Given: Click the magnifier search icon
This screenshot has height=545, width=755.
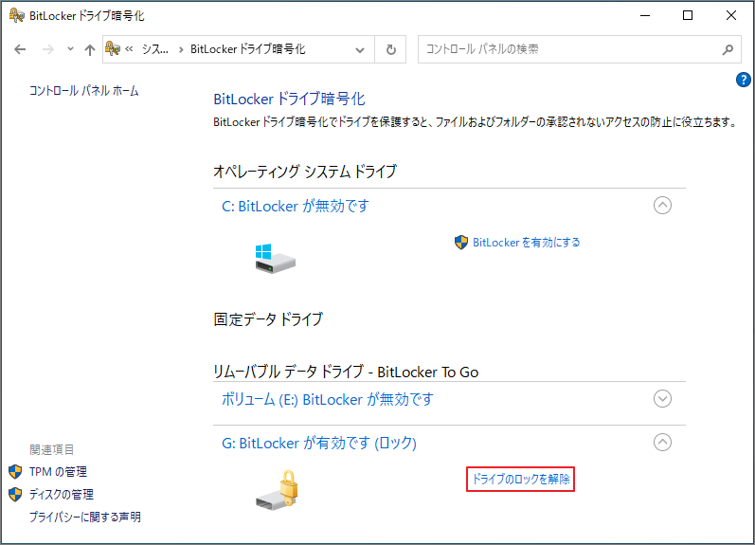Looking at the screenshot, I should (x=728, y=49).
